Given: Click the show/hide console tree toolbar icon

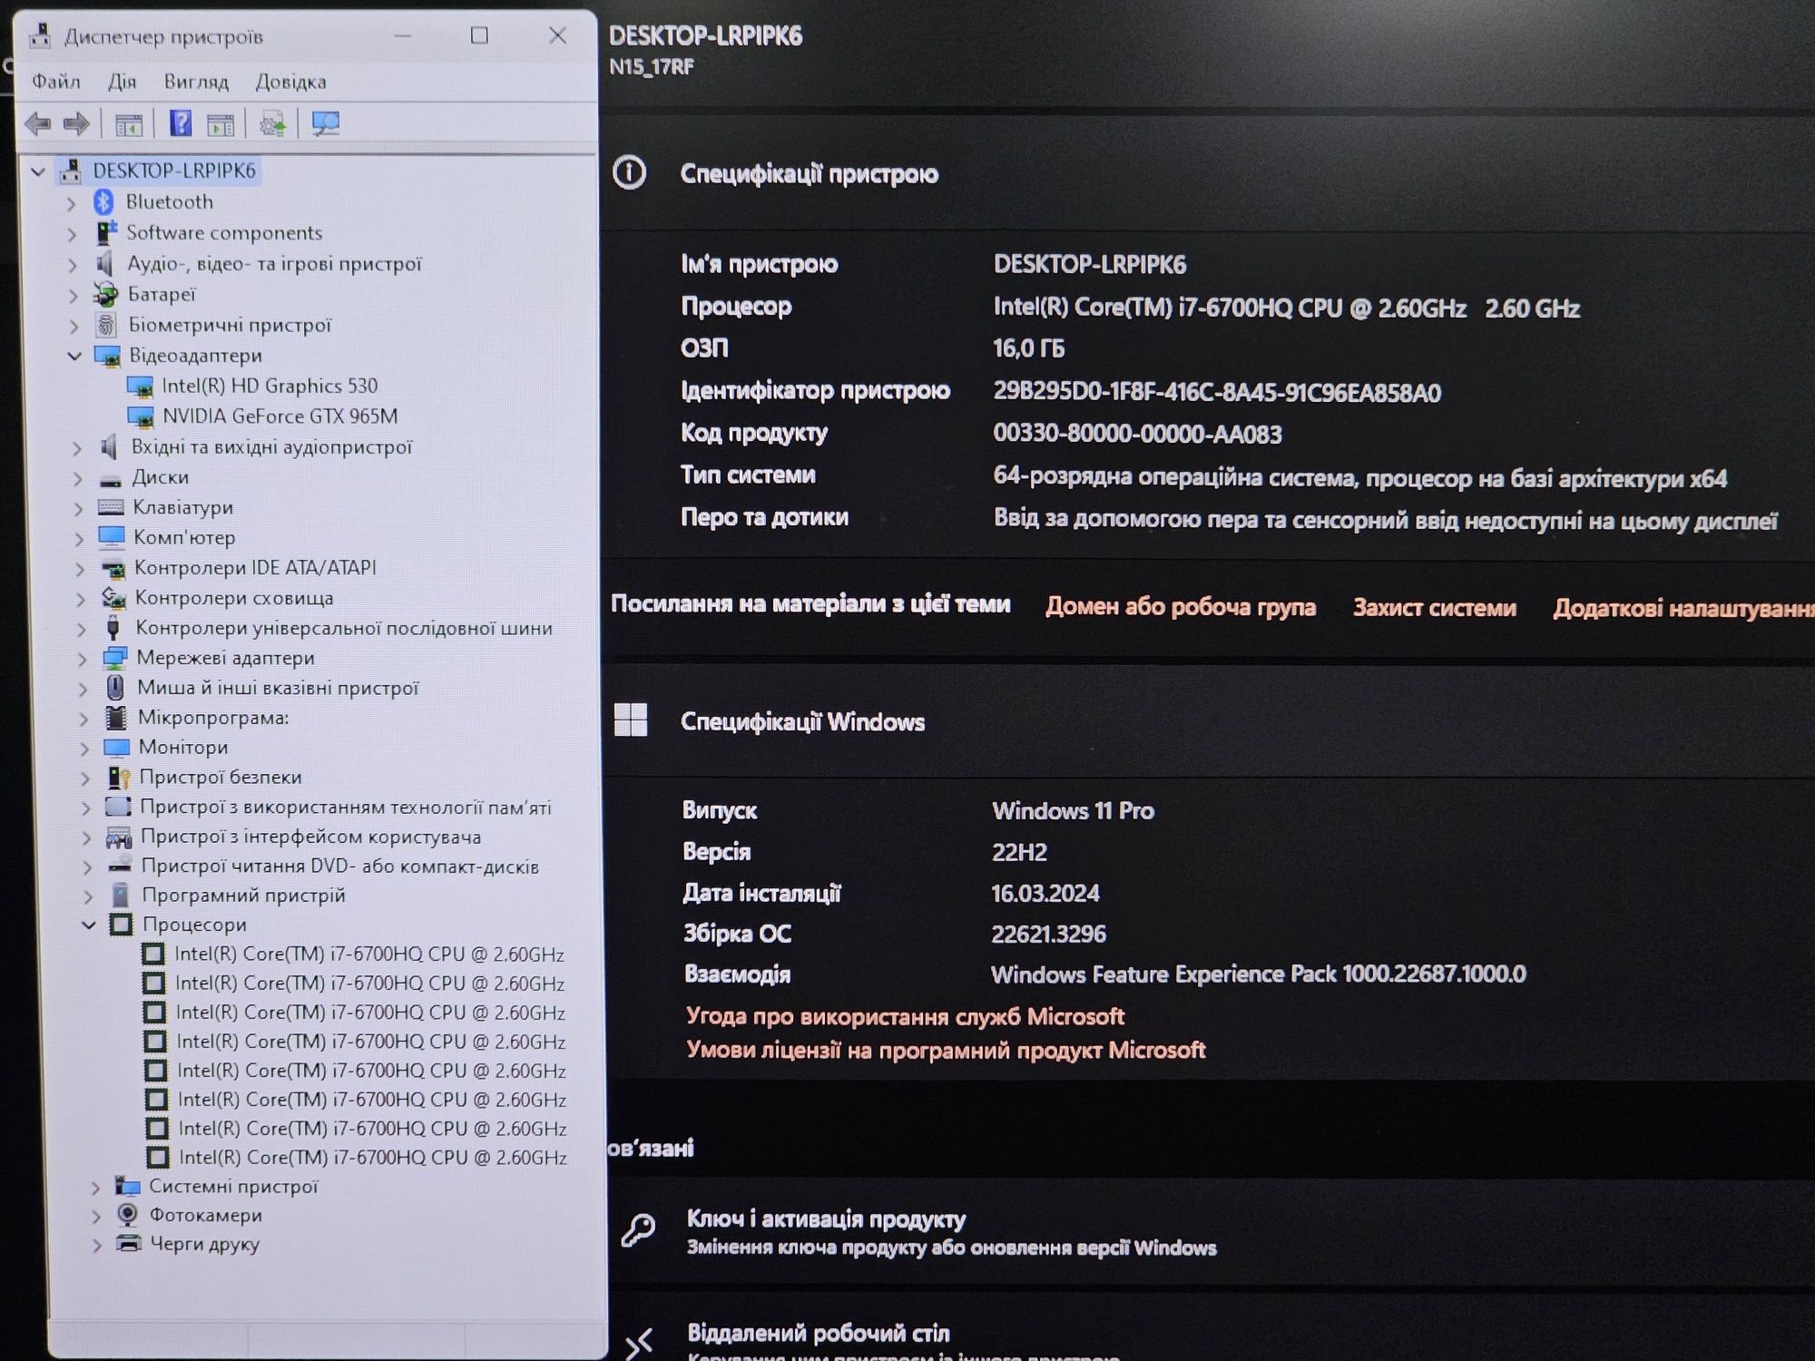Looking at the screenshot, I should 129,124.
